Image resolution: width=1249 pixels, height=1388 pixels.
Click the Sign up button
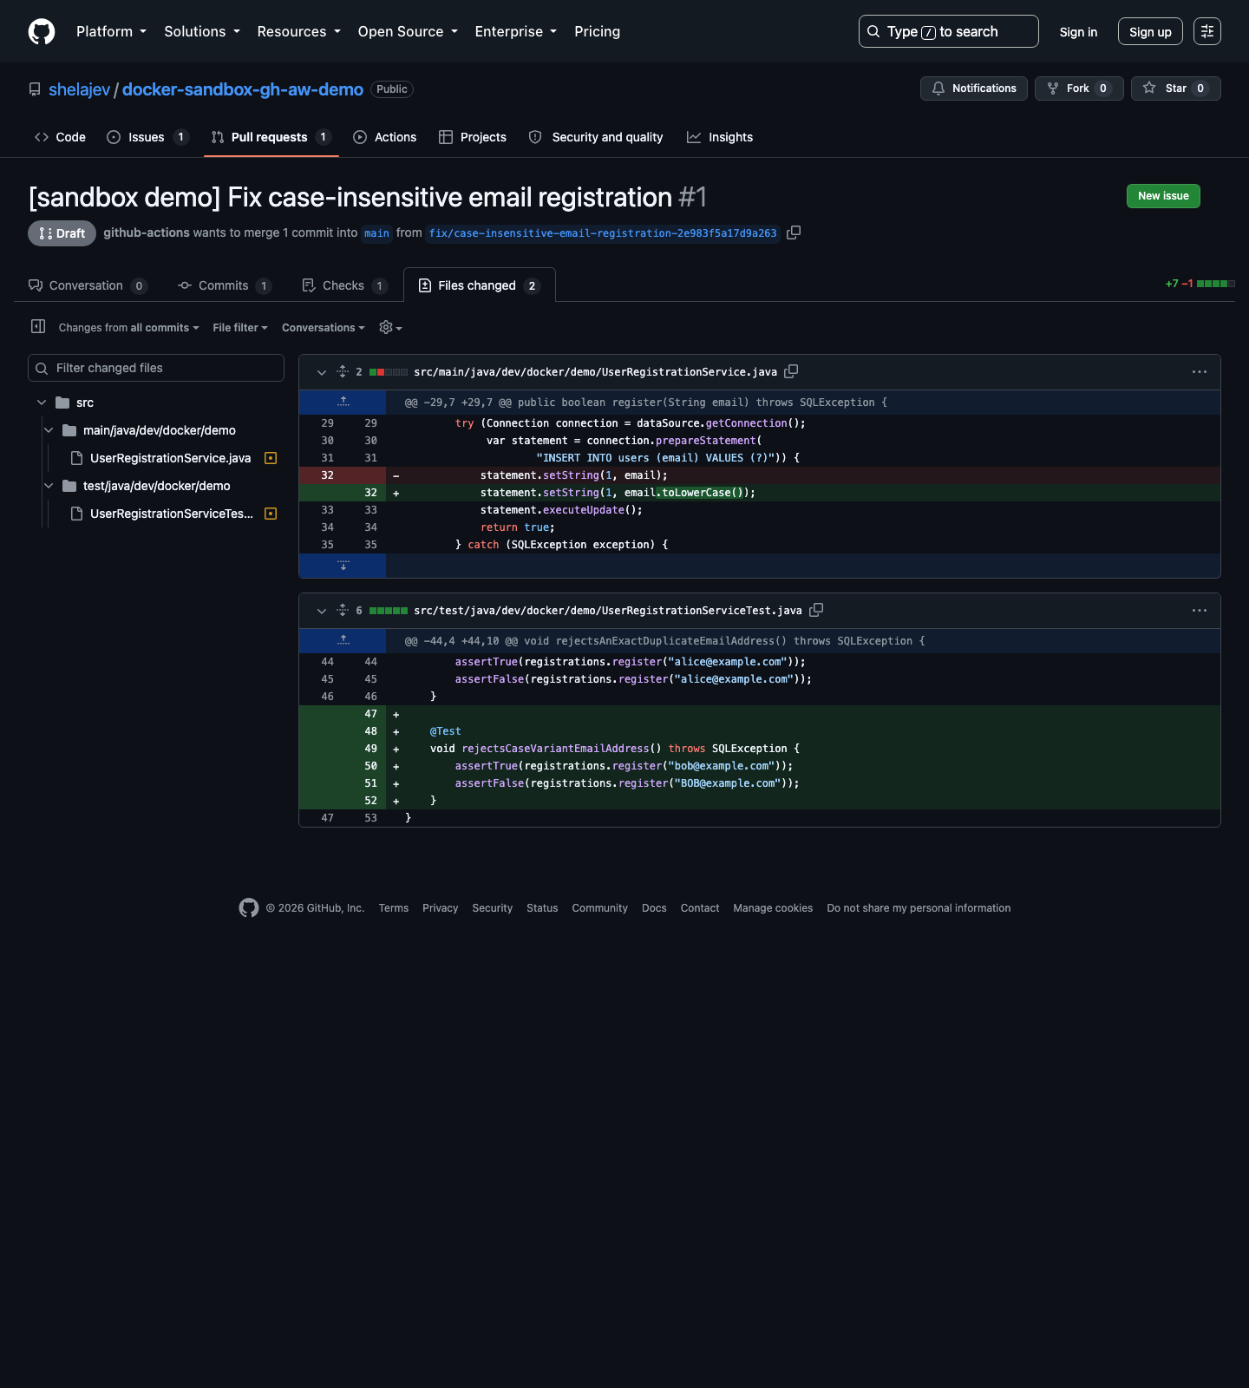1150,32
